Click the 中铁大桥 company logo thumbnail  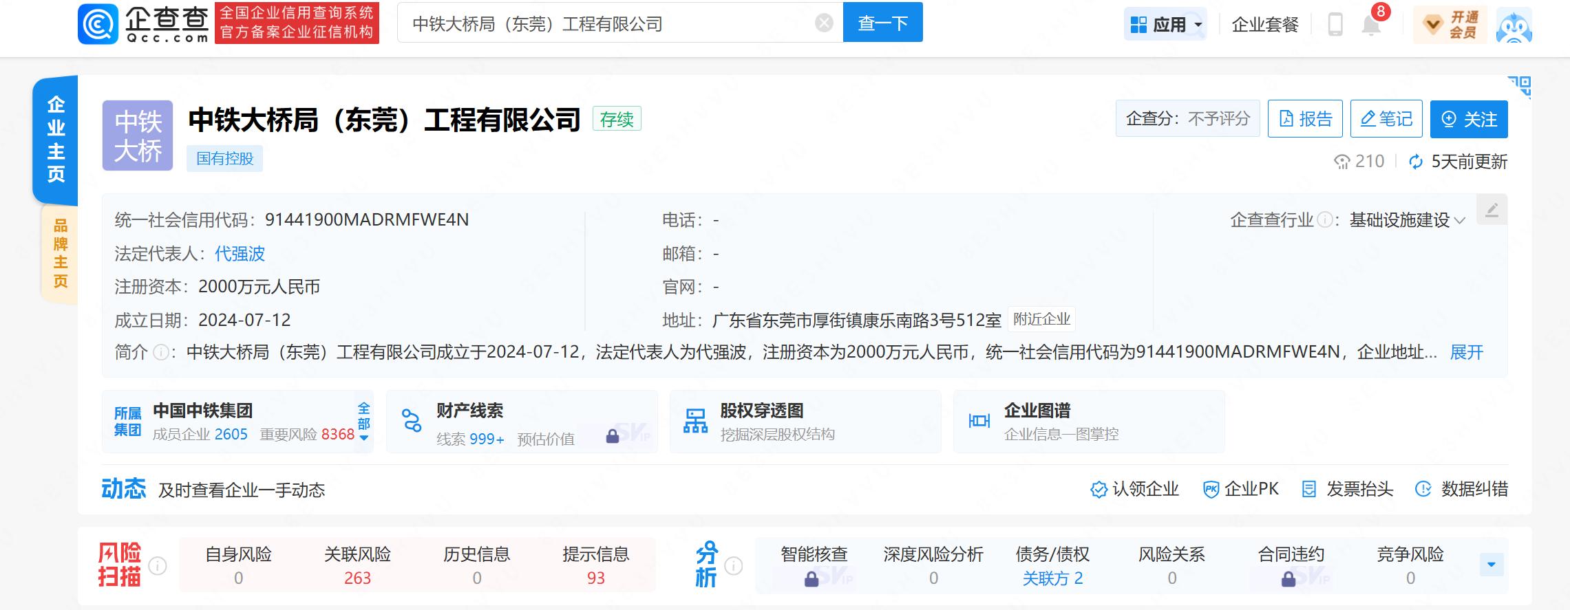(x=138, y=135)
